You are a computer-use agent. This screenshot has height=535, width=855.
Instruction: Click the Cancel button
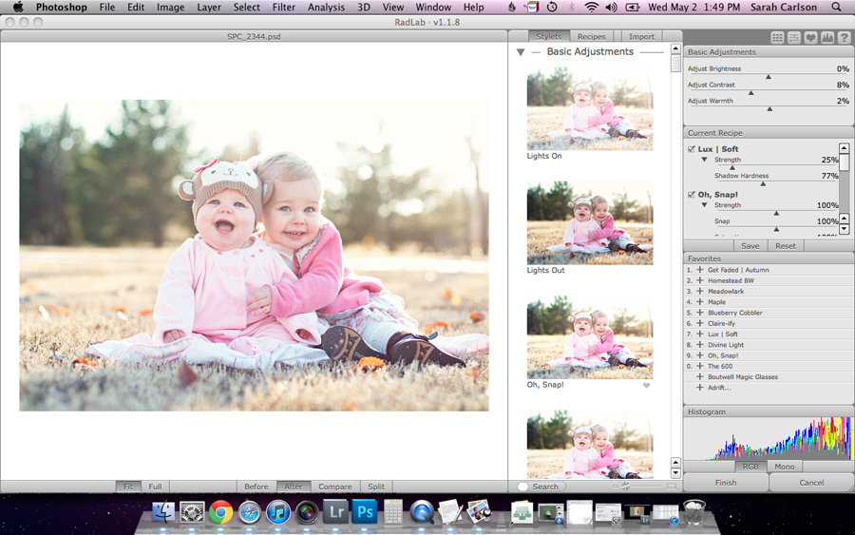pos(811,483)
